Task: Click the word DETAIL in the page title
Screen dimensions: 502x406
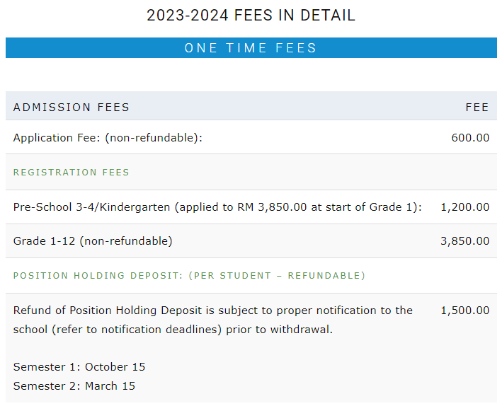Action: pyautogui.click(x=328, y=16)
